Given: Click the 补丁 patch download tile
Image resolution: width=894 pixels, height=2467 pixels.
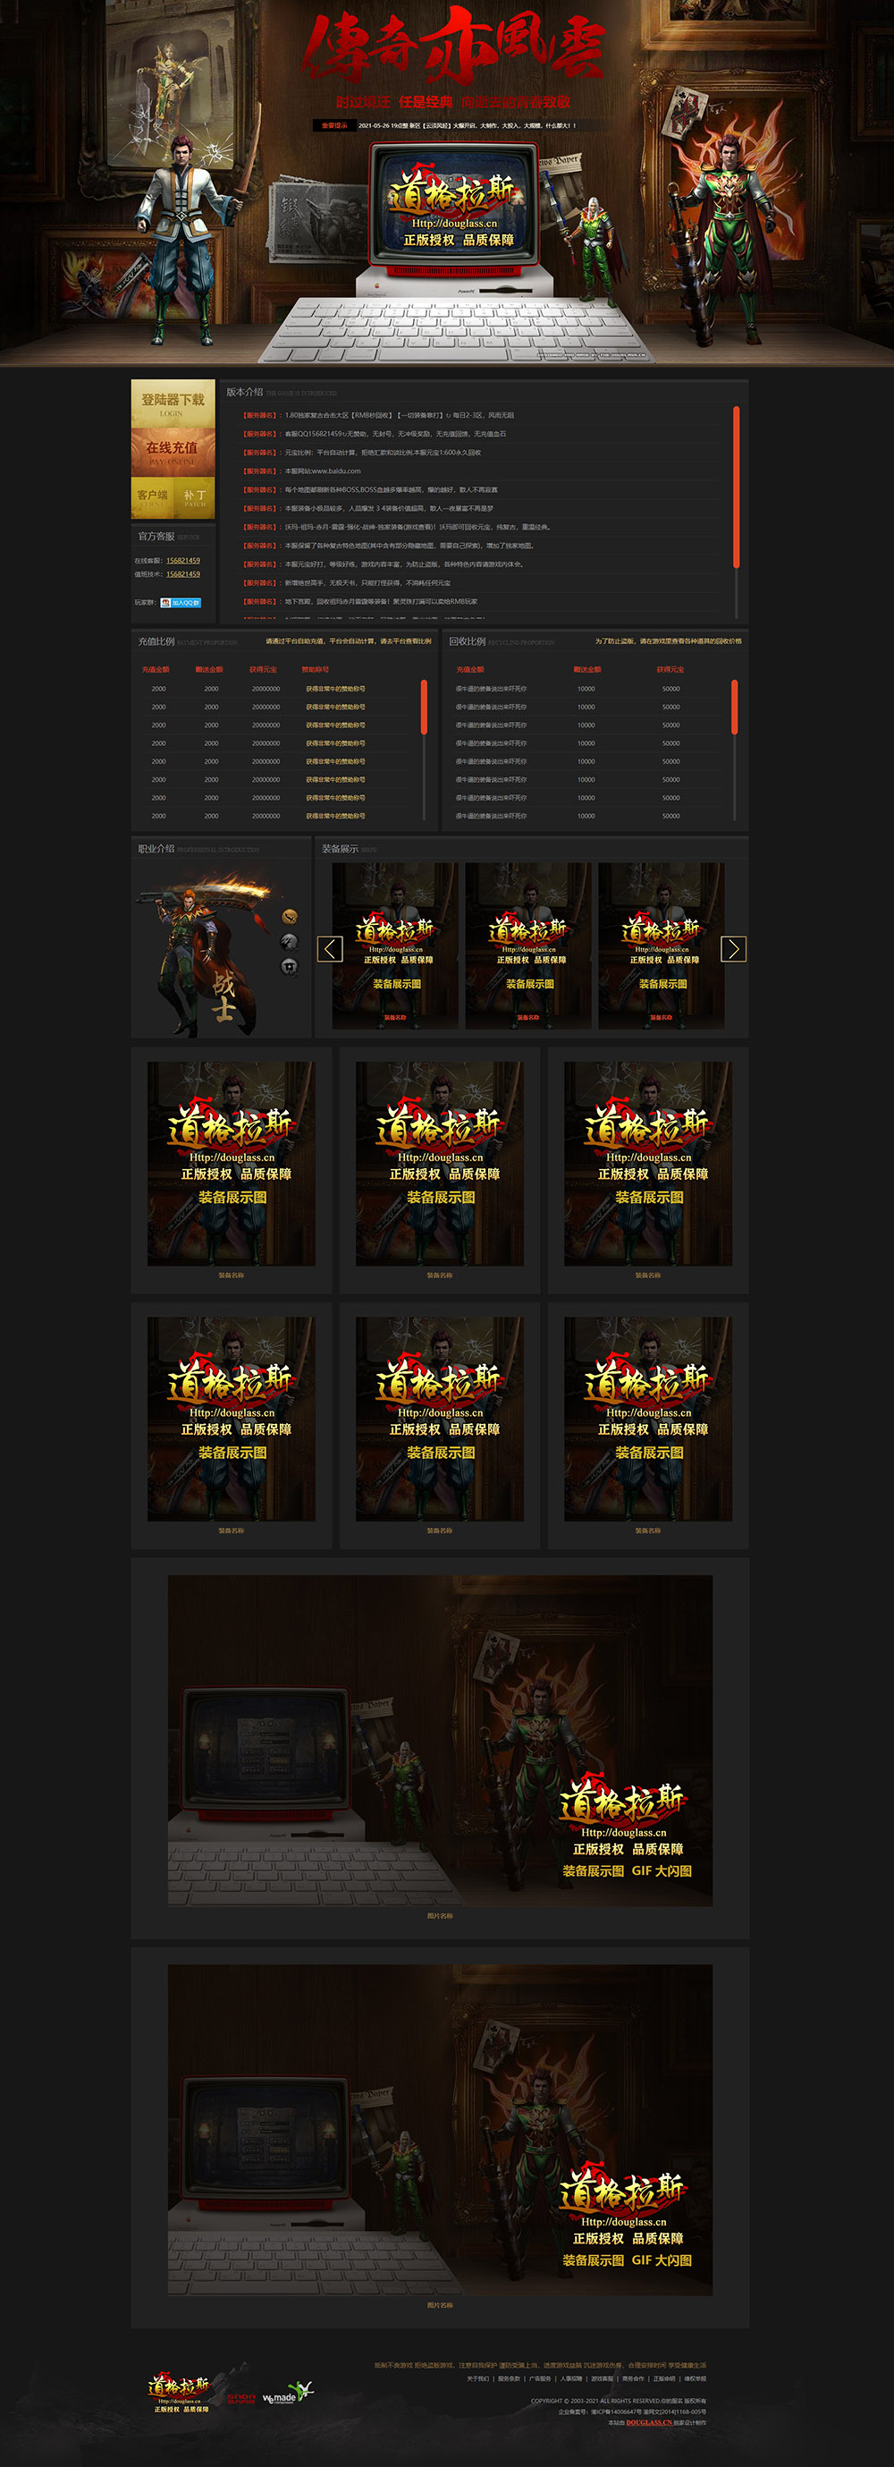Looking at the screenshot, I should pyautogui.click(x=195, y=498).
